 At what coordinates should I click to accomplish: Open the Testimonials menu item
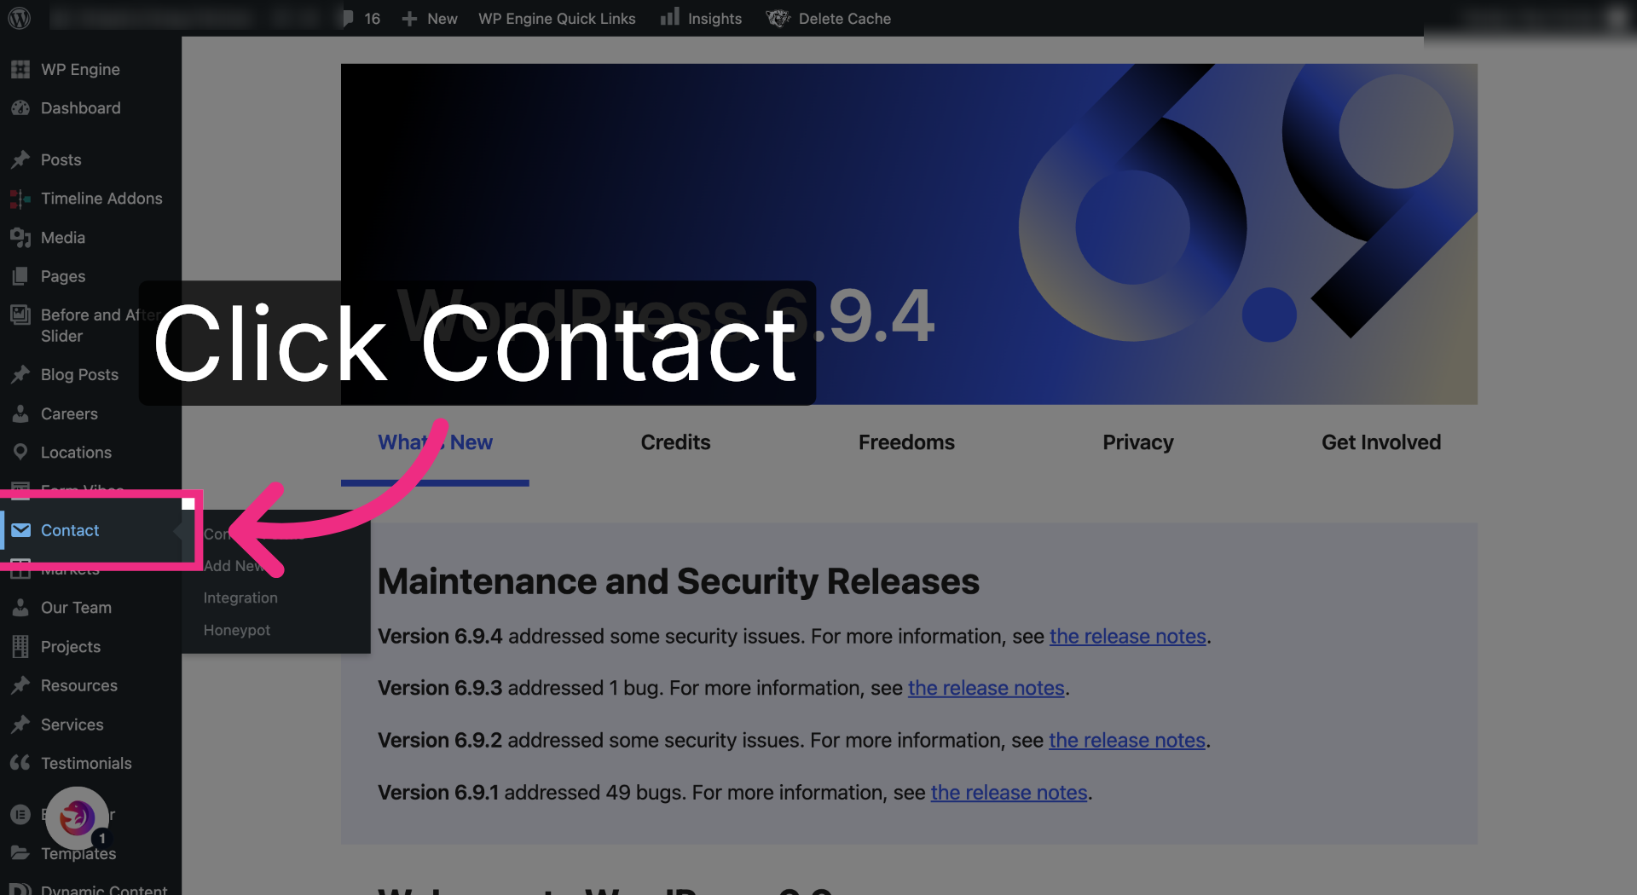coord(86,763)
